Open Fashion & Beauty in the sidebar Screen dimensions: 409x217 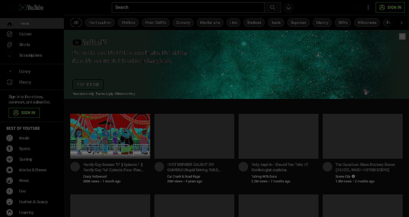pyautogui.click(x=32, y=202)
